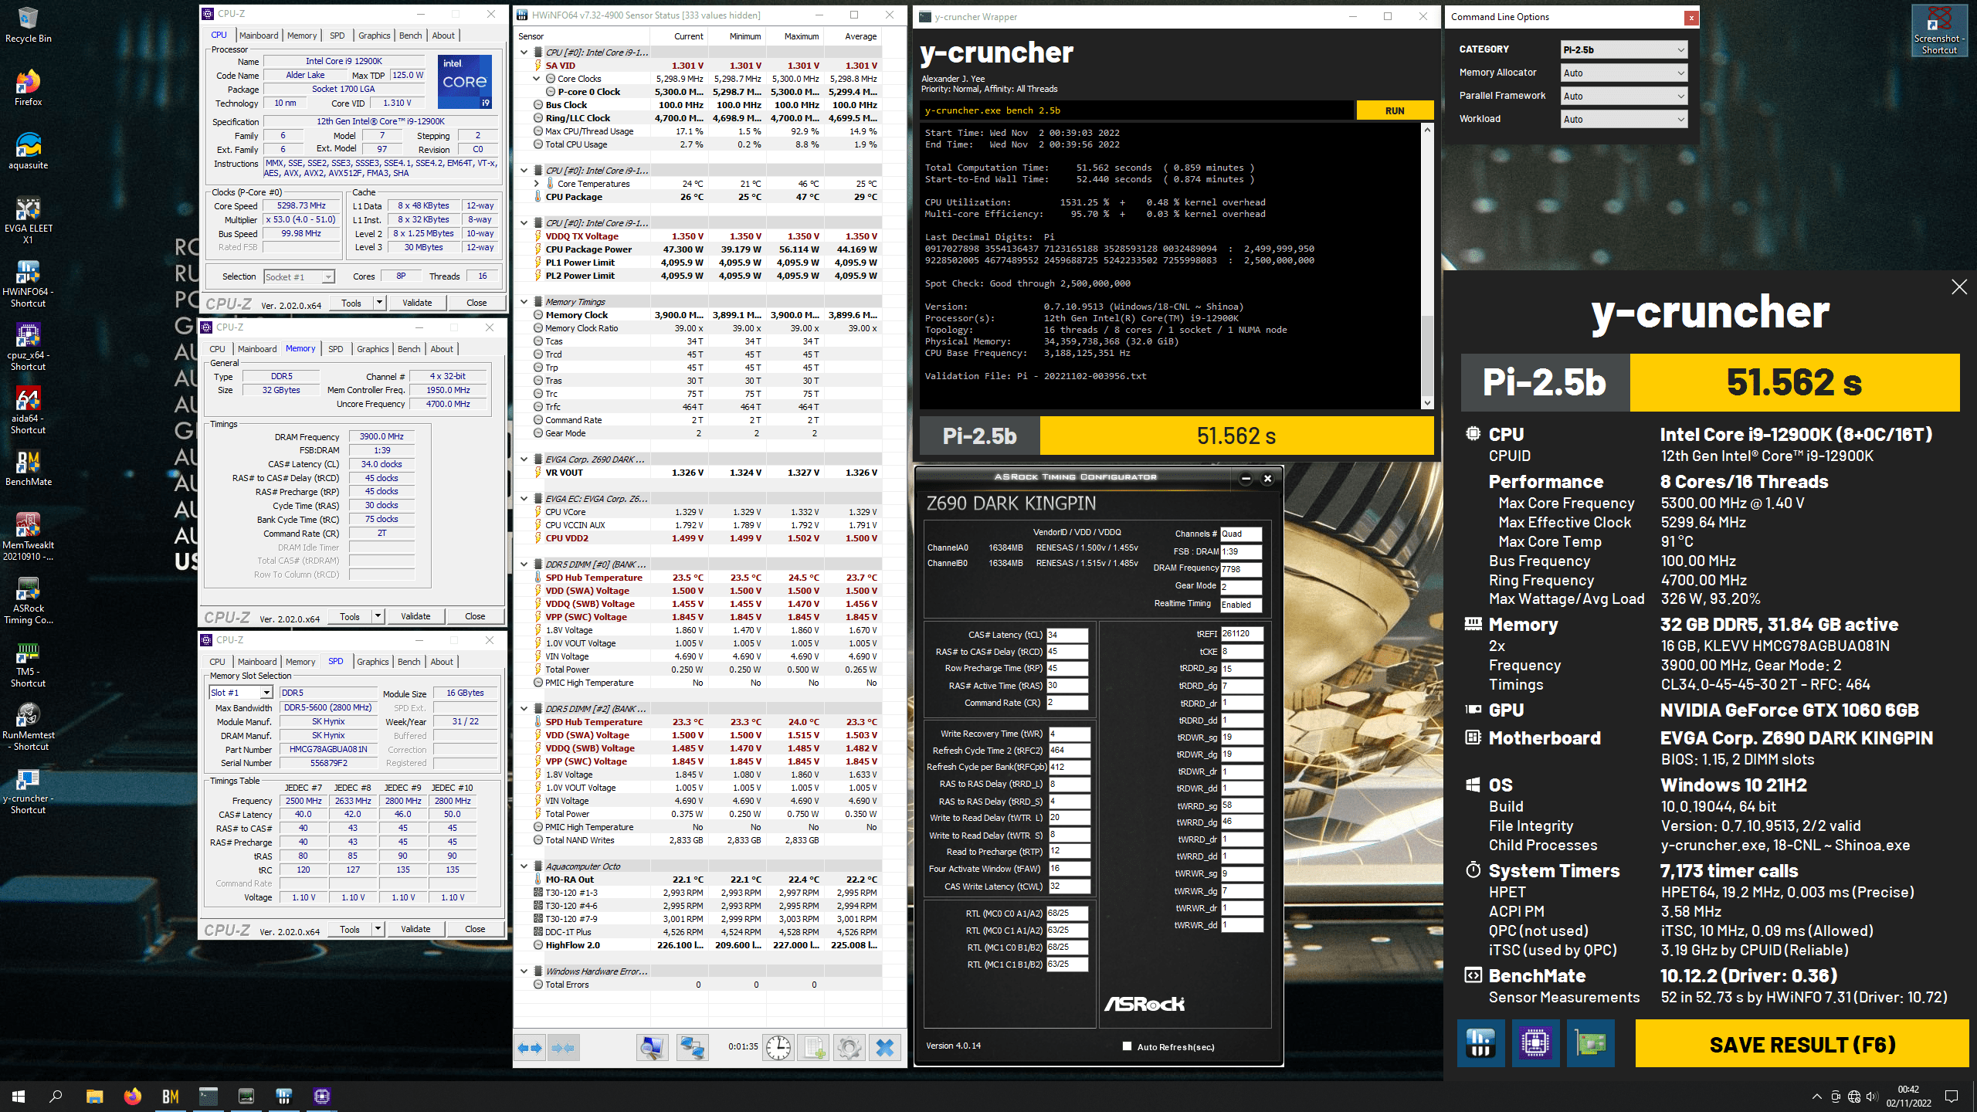This screenshot has height=1112, width=1977.
Task: Select EVGA ELEET X1 desktop icon
Action: coord(28,221)
